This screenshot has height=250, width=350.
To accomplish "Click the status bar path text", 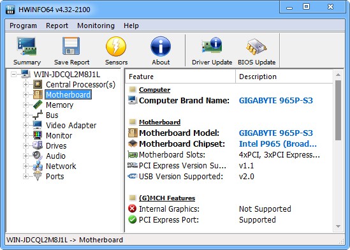I will (65, 240).
